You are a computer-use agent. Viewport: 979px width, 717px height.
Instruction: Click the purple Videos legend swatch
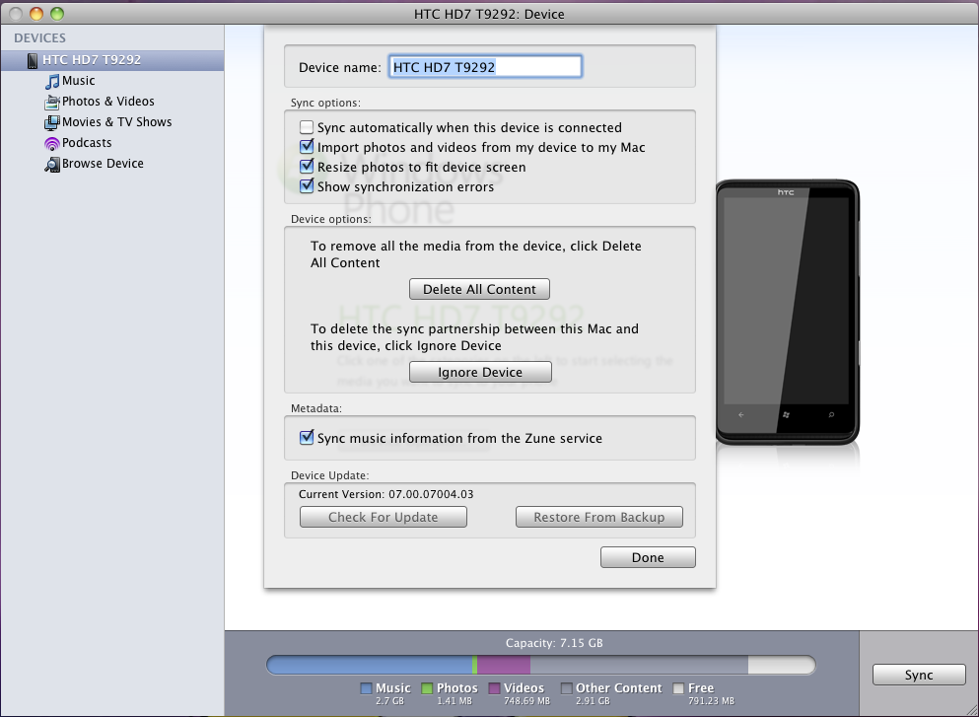point(495,689)
